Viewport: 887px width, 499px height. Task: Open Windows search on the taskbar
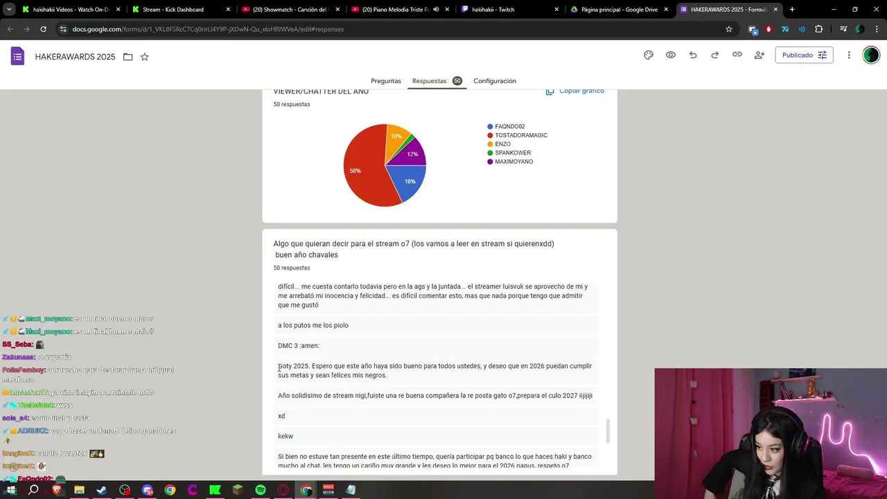point(33,490)
